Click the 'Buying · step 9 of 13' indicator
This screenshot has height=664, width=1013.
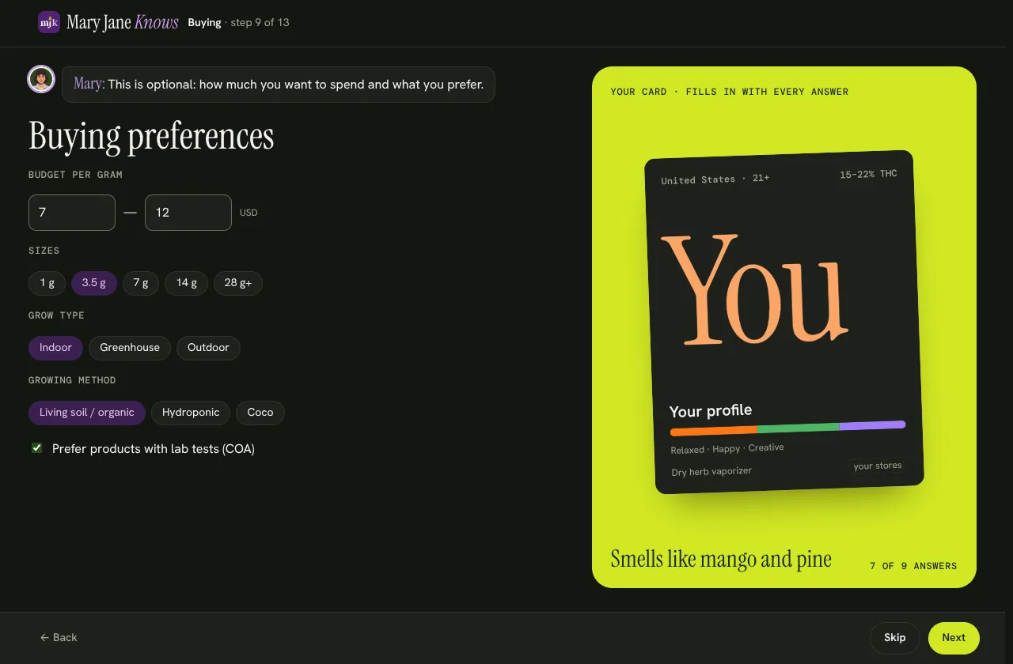click(238, 22)
